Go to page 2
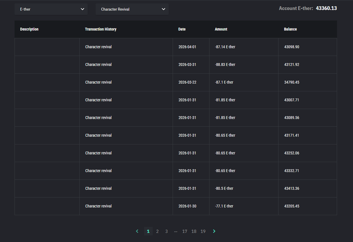 pos(157,231)
